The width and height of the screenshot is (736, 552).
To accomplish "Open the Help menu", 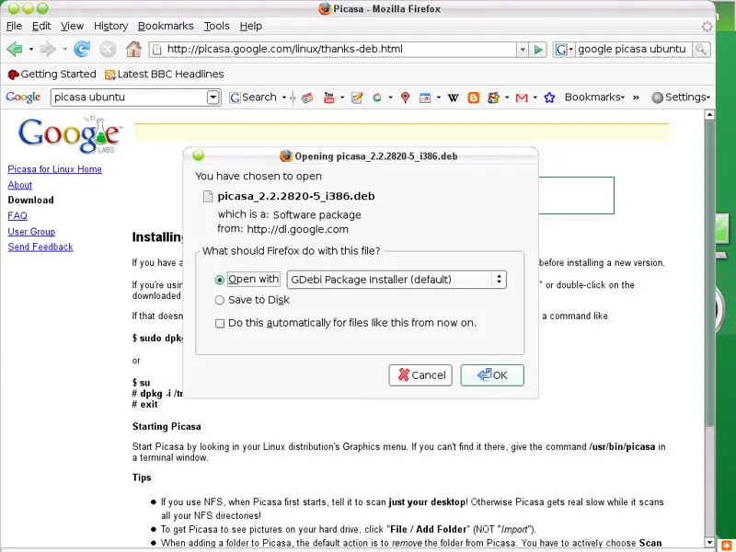I will [250, 27].
